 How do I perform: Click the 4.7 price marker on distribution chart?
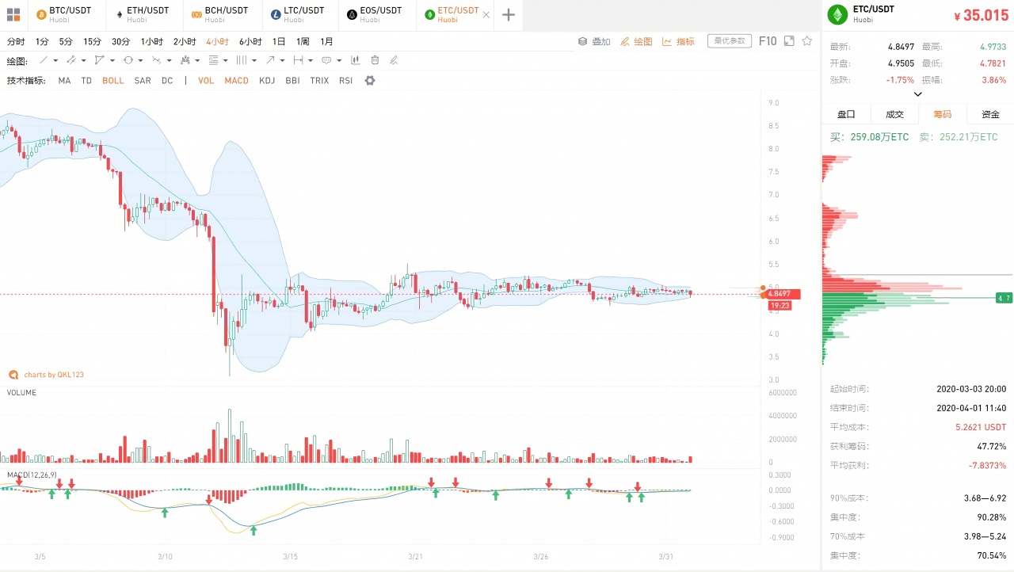(x=1004, y=298)
